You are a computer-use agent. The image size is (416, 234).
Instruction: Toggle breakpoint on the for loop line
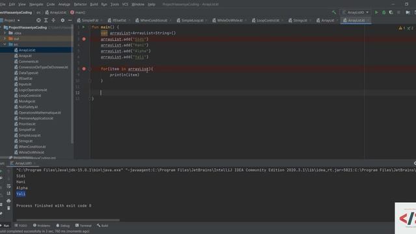pos(84,69)
